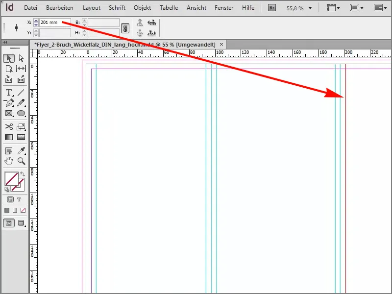Toggle Normal view mode button
This screenshot has width=392, height=294.
[9, 223]
